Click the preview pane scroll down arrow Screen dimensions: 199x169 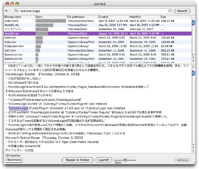(x=193, y=151)
